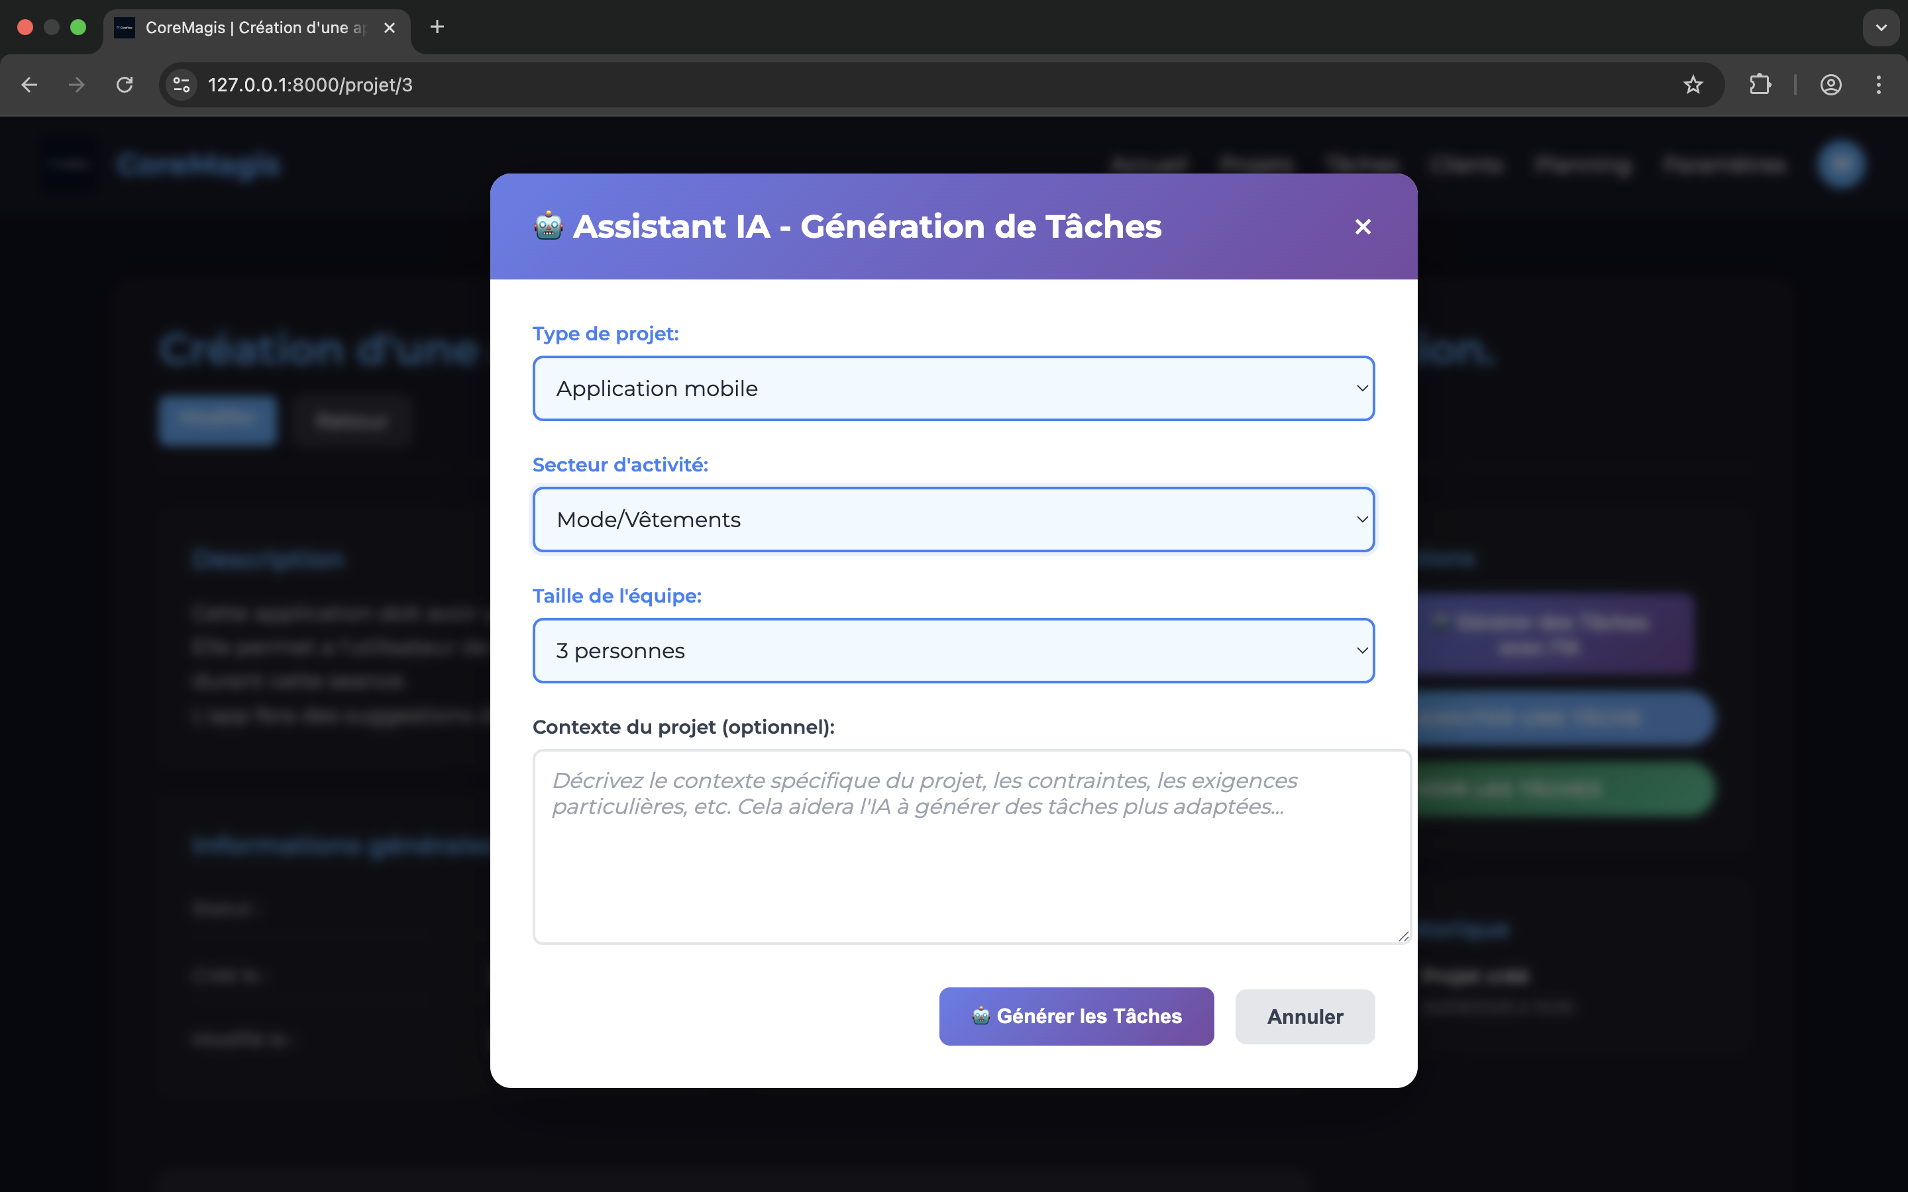
Task: Click the Générer les Tâches button
Action: click(x=1076, y=1017)
